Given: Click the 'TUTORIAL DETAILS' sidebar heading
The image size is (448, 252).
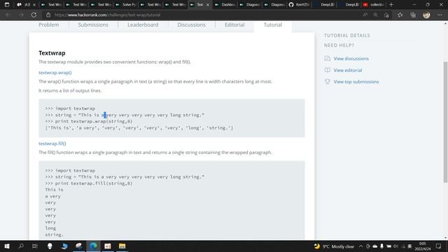Looking at the screenshot, I should pos(347,36).
